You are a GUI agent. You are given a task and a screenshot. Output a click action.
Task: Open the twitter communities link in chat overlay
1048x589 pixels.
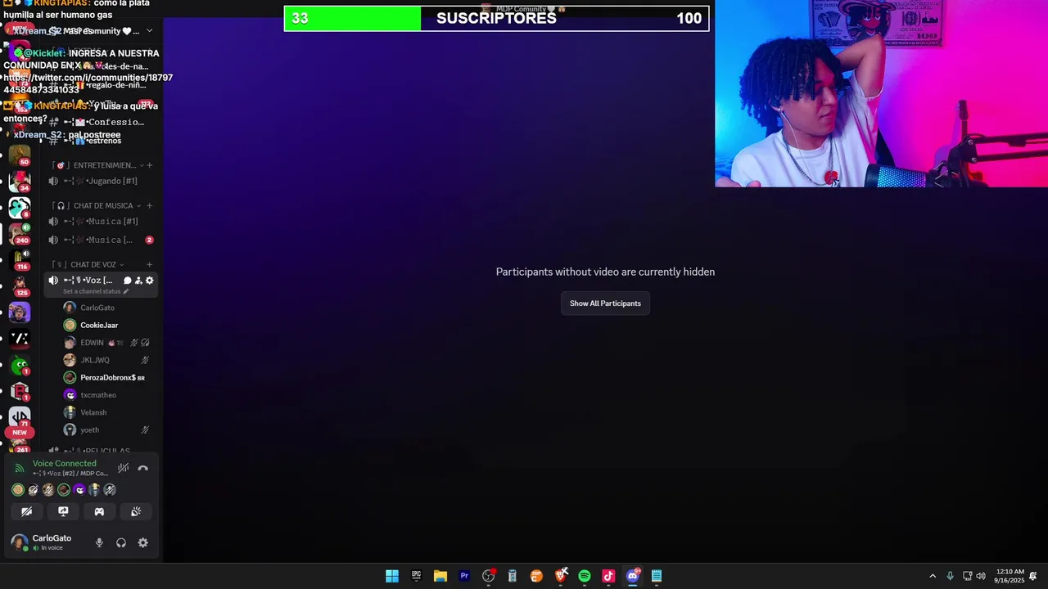(88, 83)
